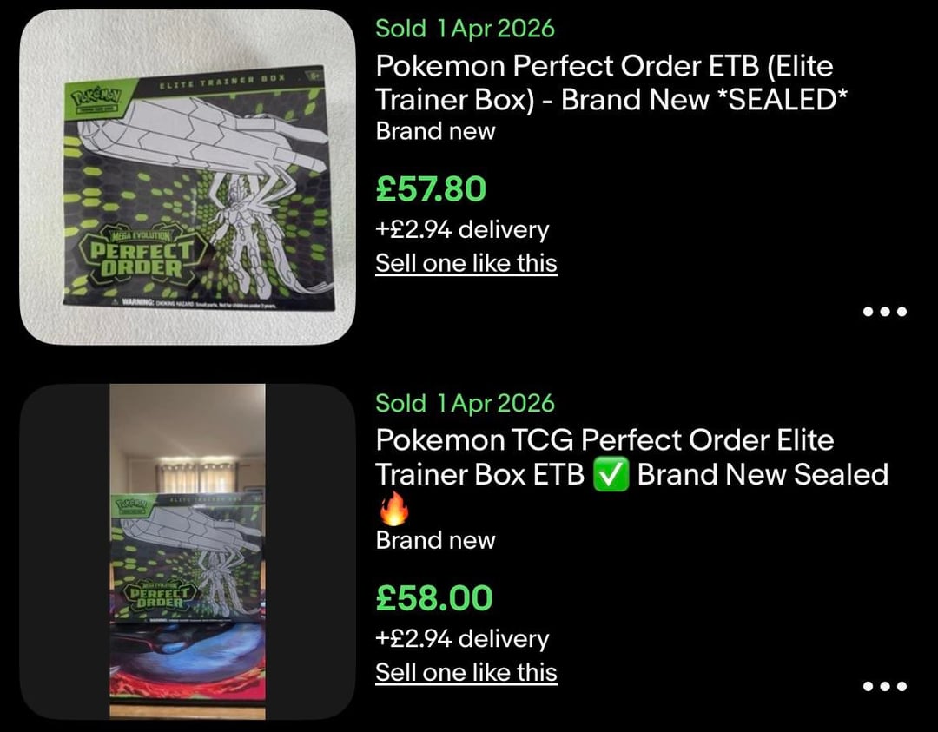Click the green checkmark emoji in second title
Viewport: 938px width, 732px height.
pos(611,476)
